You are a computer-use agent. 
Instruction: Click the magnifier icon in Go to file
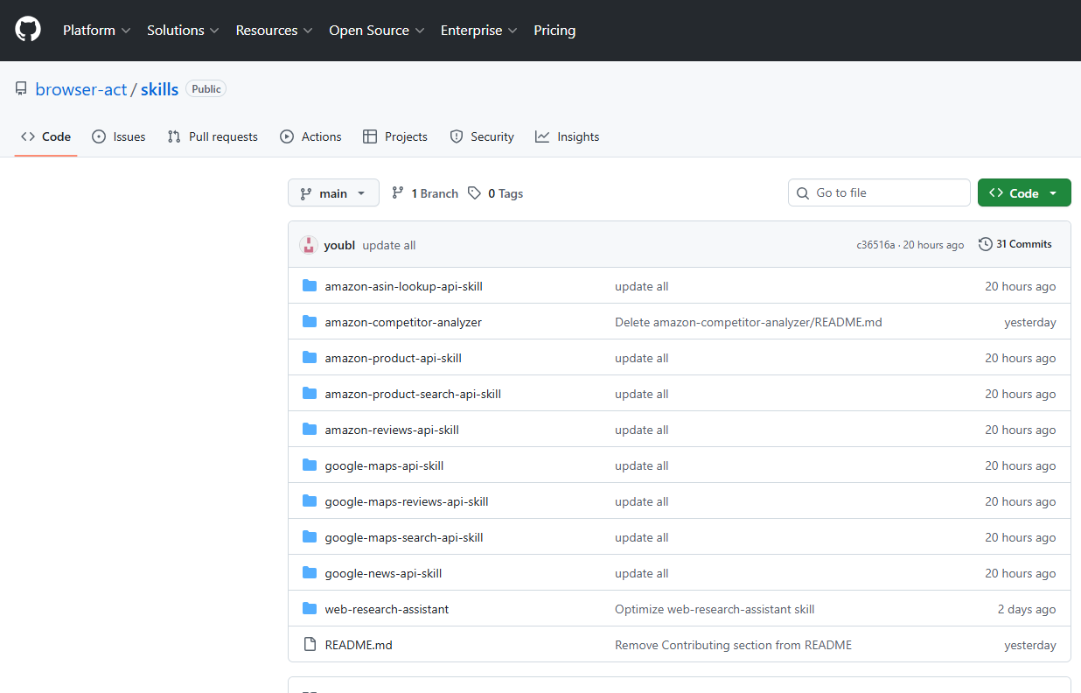pos(803,192)
